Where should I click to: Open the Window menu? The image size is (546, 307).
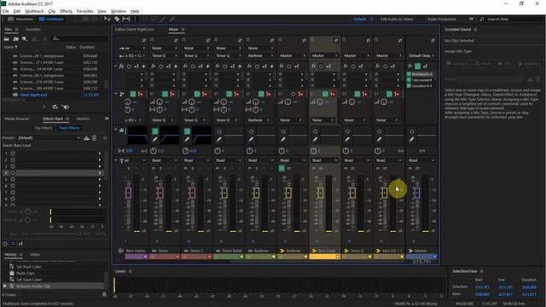pos(119,11)
